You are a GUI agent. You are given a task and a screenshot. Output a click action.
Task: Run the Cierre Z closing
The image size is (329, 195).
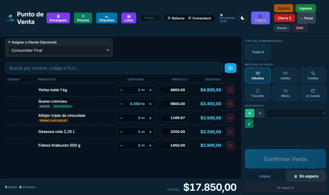285,18
